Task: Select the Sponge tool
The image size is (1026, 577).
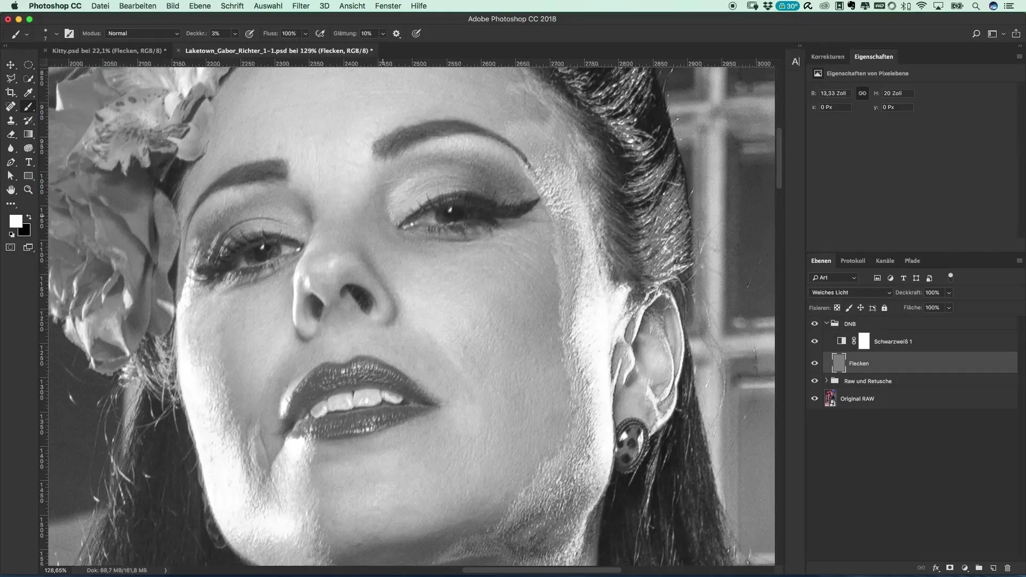Action: 28,148
